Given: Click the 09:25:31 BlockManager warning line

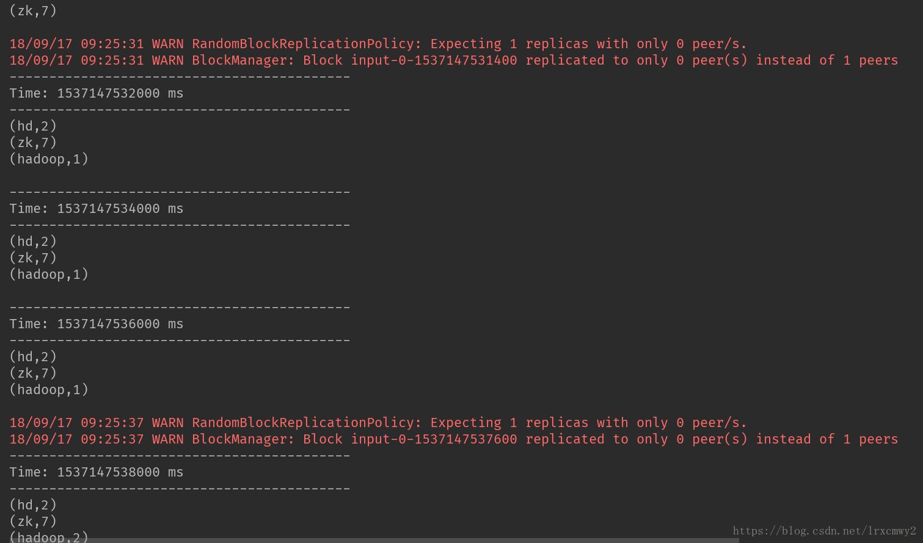Looking at the screenshot, I should (453, 60).
